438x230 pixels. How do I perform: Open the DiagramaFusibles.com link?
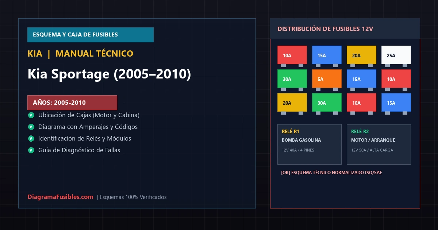[60, 197]
